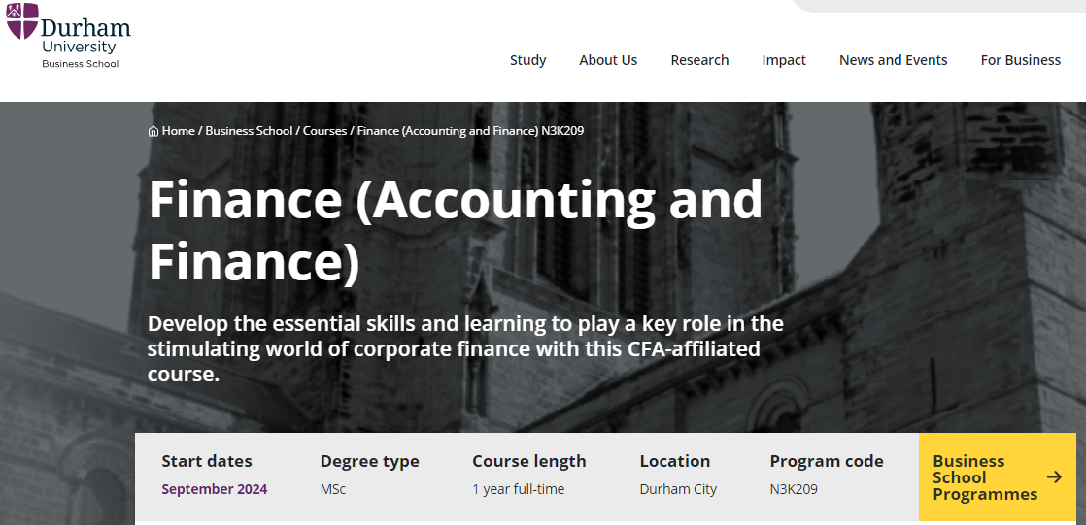1086x525 pixels.
Task: Open News and Events in the navigation
Action: point(893,60)
